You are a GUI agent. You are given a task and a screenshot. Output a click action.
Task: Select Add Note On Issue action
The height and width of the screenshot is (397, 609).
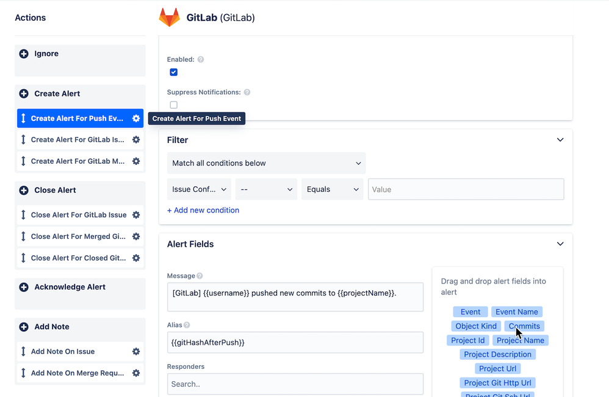(x=81, y=352)
